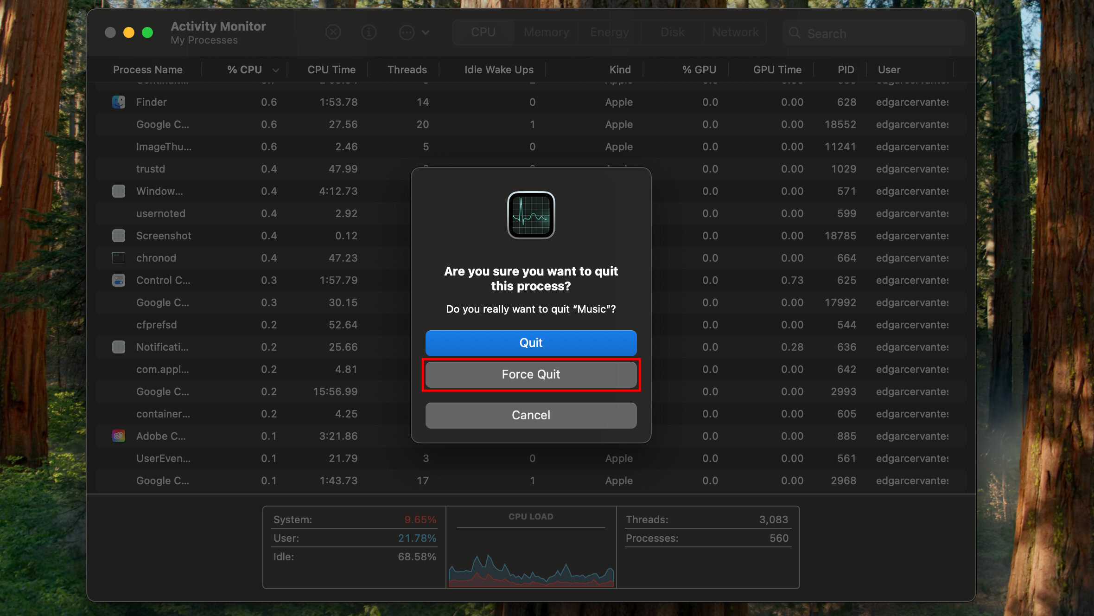Switch to the Memory tab

click(546, 32)
